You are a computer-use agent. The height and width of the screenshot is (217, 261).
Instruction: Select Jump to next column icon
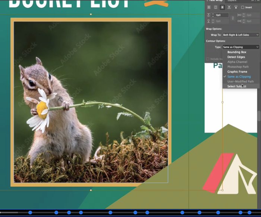click(x=236, y=7)
